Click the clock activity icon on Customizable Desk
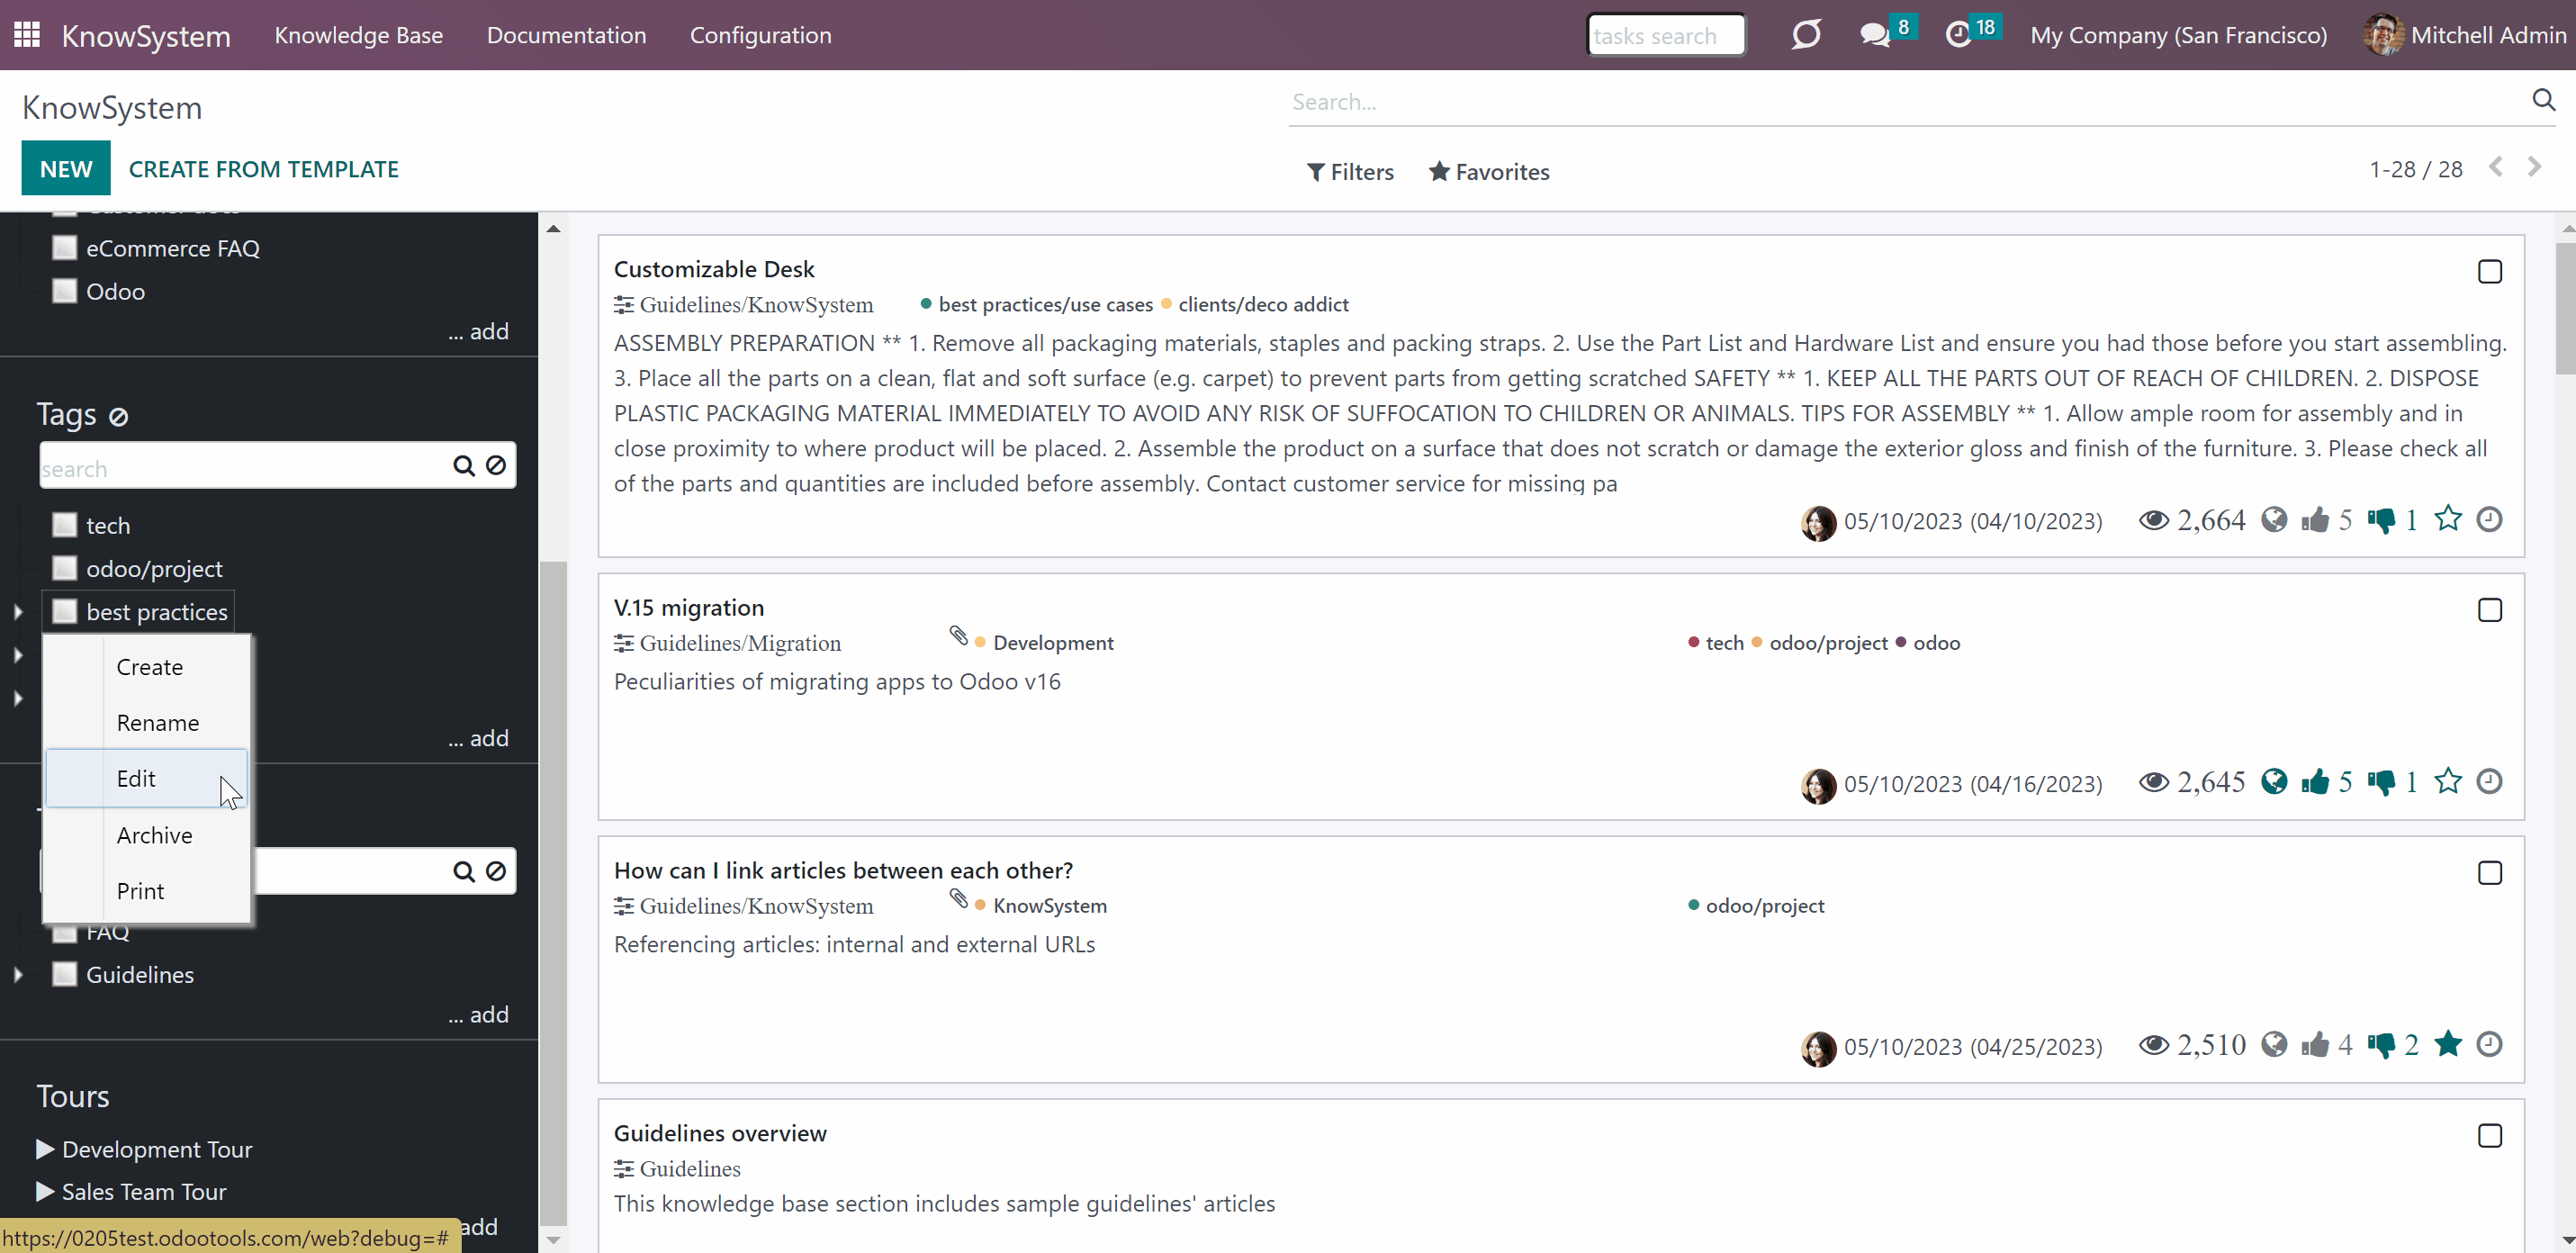The image size is (2576, 1253). click(2489, 520)
